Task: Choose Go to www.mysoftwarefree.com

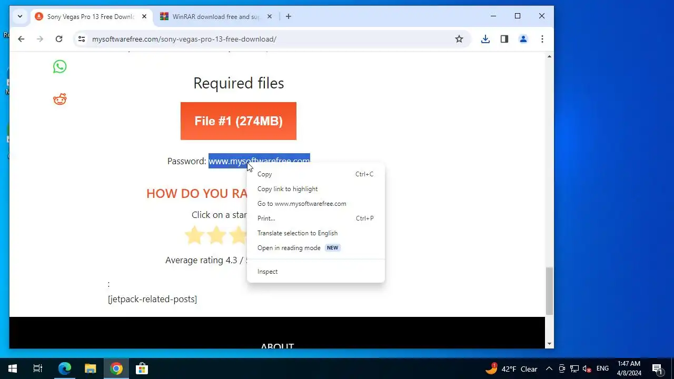Action: 316,204
